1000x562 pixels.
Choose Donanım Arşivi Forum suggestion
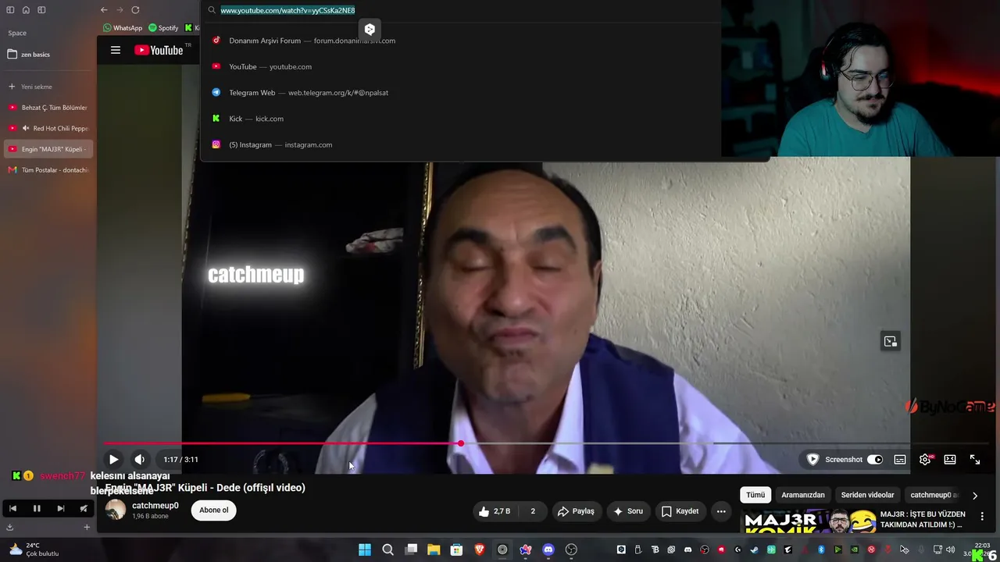[461, 41]
